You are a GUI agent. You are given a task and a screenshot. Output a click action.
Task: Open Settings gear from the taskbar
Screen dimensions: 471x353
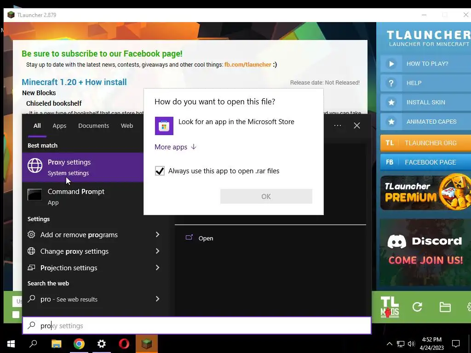pyautogui.click(x=102, y=344)
